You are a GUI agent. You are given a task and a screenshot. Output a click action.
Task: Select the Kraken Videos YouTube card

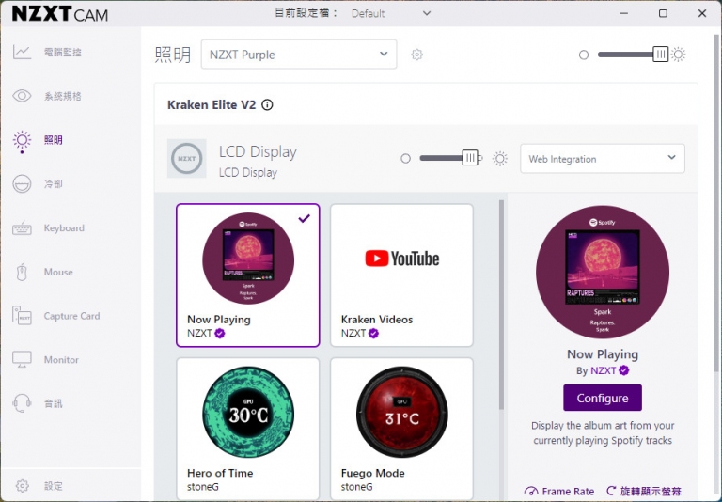(x=401, y=275)
